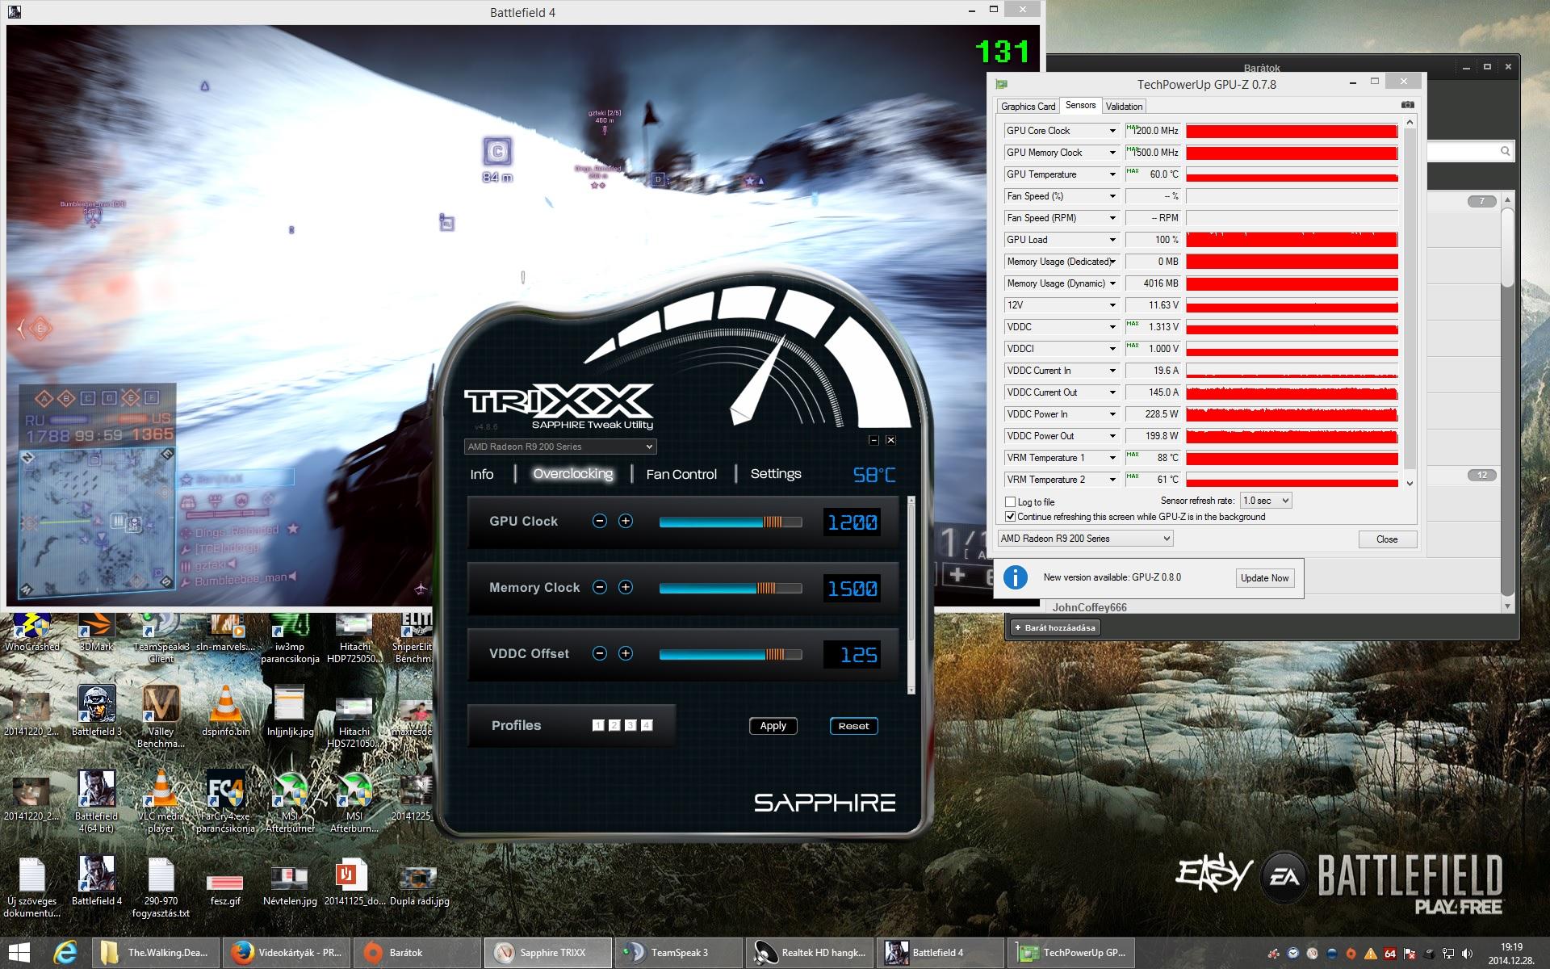1550x969 pixels.
Task: Open sensor refresh rate dropdown
Action: point(1266,501)
